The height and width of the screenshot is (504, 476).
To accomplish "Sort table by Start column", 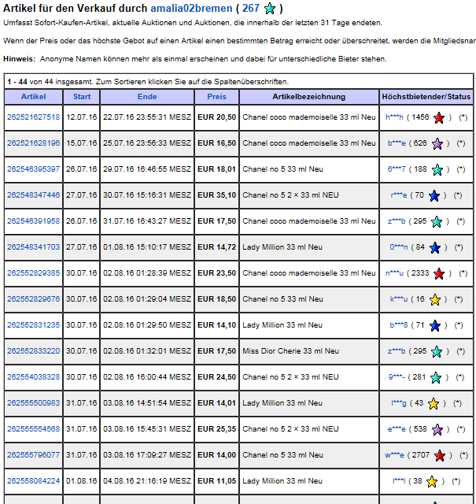I will pos(82,97).
